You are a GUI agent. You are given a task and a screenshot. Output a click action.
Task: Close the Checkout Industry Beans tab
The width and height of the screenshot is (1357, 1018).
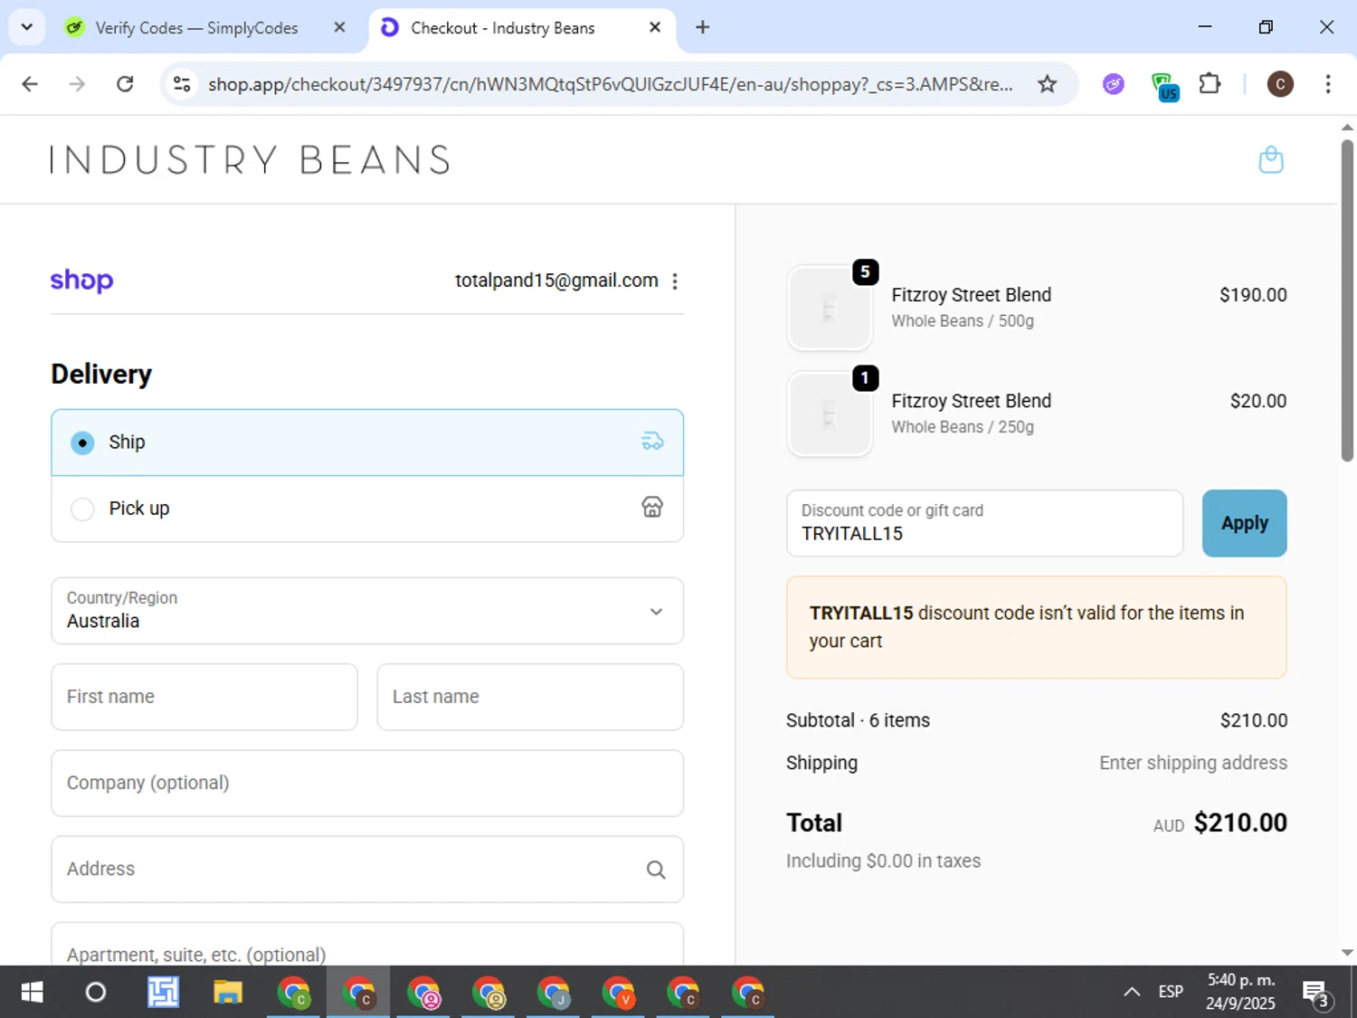(x=655, y=27)
